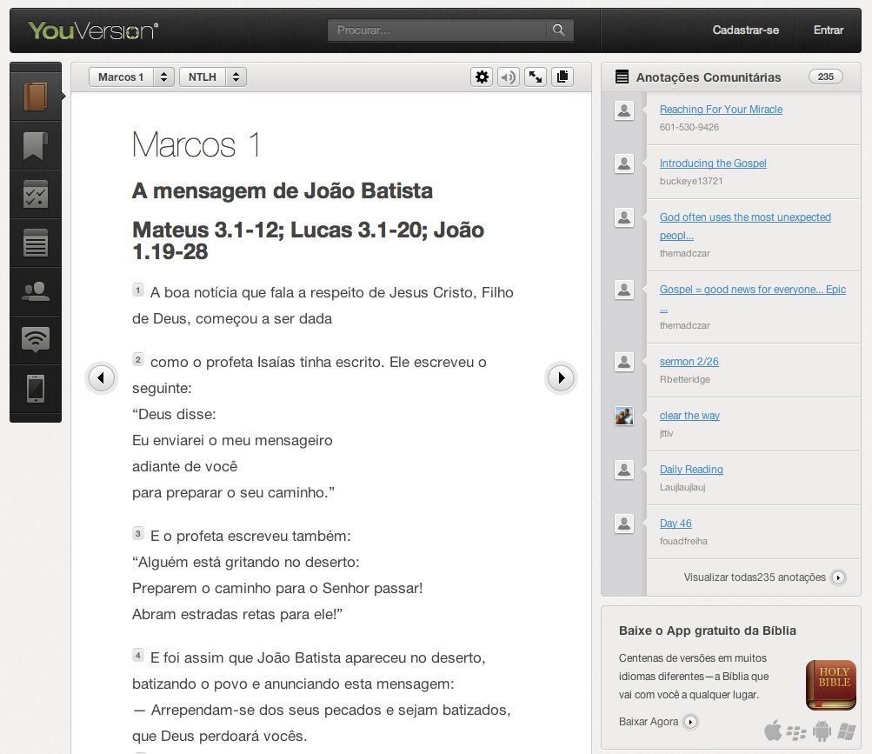The height and width of the screenshot is (754, 872).
Task: Click Entrar in the header
Action: click(829, 30)
